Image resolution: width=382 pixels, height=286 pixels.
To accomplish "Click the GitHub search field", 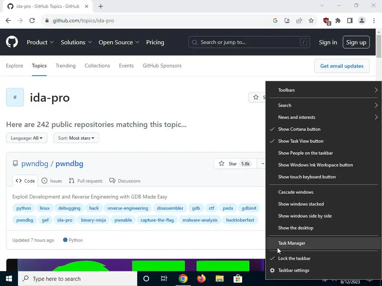I will 249,42.
